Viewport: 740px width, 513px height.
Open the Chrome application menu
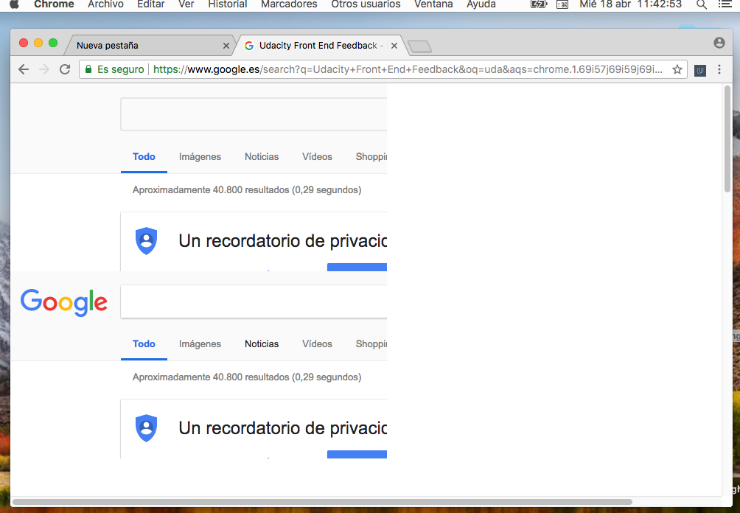click(54, 4)
